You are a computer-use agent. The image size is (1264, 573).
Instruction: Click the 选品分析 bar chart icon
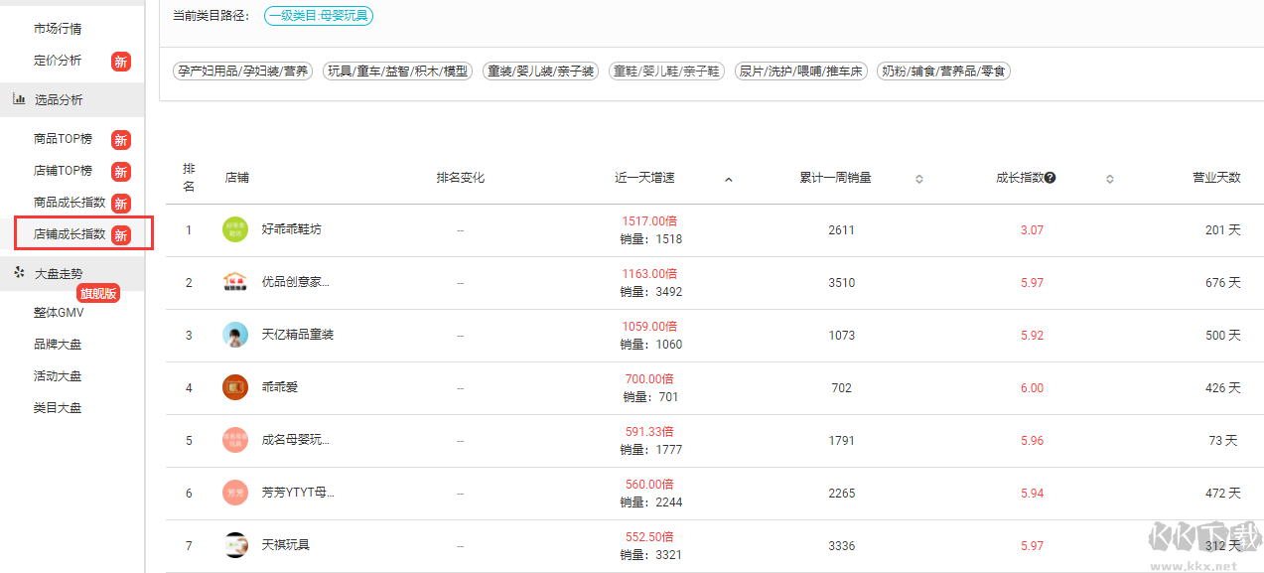(19, 99)
